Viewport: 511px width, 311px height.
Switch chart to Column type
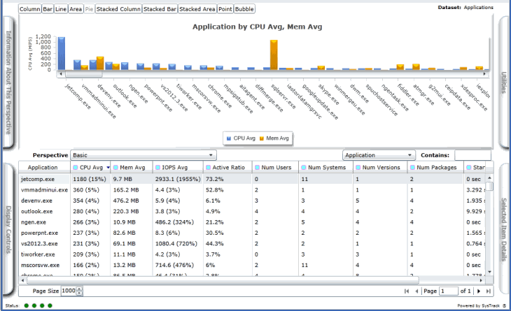pos(29,9)
